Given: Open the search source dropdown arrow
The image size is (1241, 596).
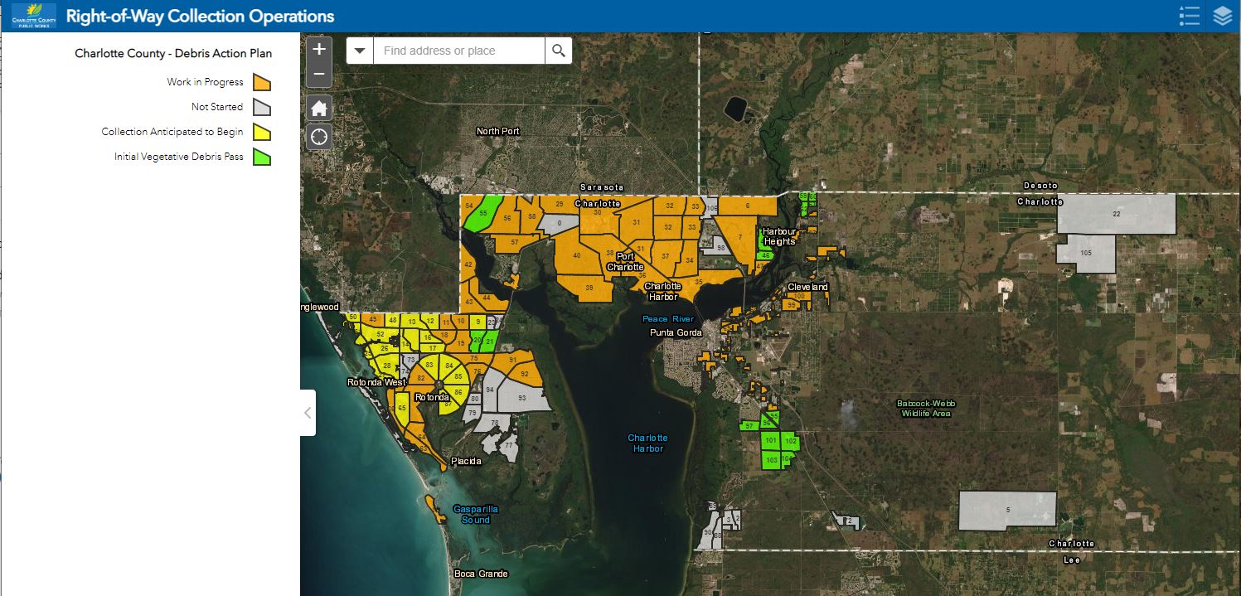Looking at the screenshot, I should pos(360,51).
